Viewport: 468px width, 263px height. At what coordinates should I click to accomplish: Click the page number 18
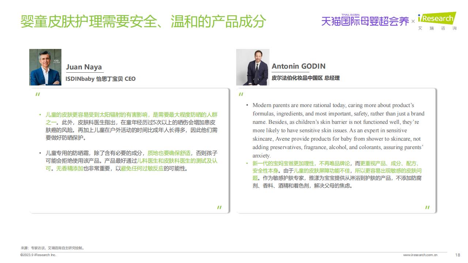tap(458, 255)
